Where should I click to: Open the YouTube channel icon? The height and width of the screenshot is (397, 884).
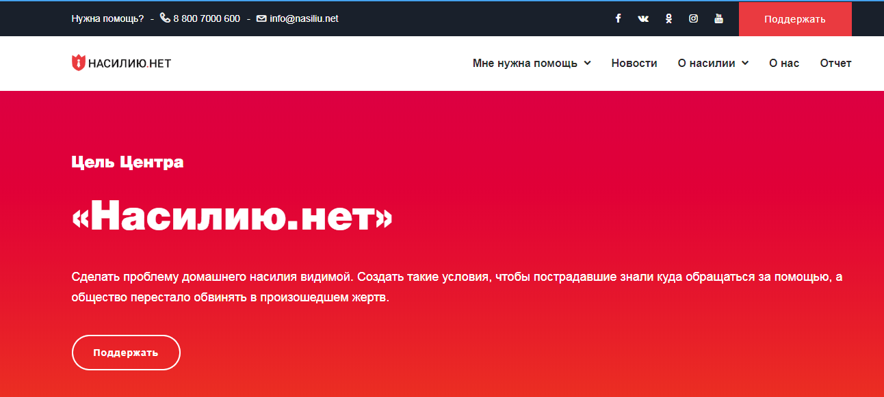718,18
